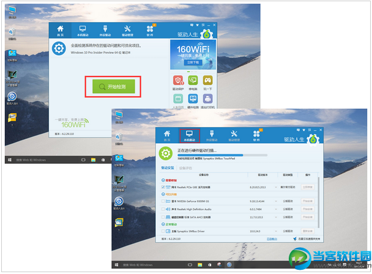
Task: Check the NVIDIA GeForce 9300M GS row
Action: click(163, 201)
